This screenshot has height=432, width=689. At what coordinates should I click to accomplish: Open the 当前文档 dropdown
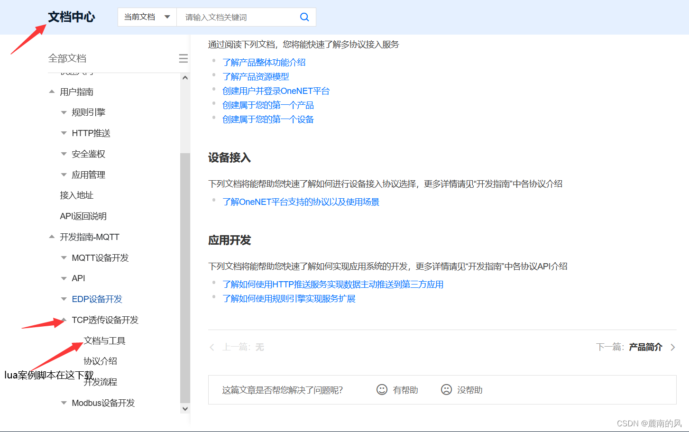pos(147,17)
